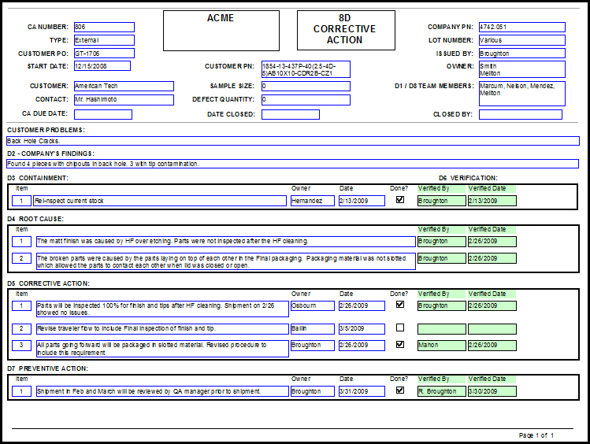Click the D6 VERIFICATION heading

468,178
